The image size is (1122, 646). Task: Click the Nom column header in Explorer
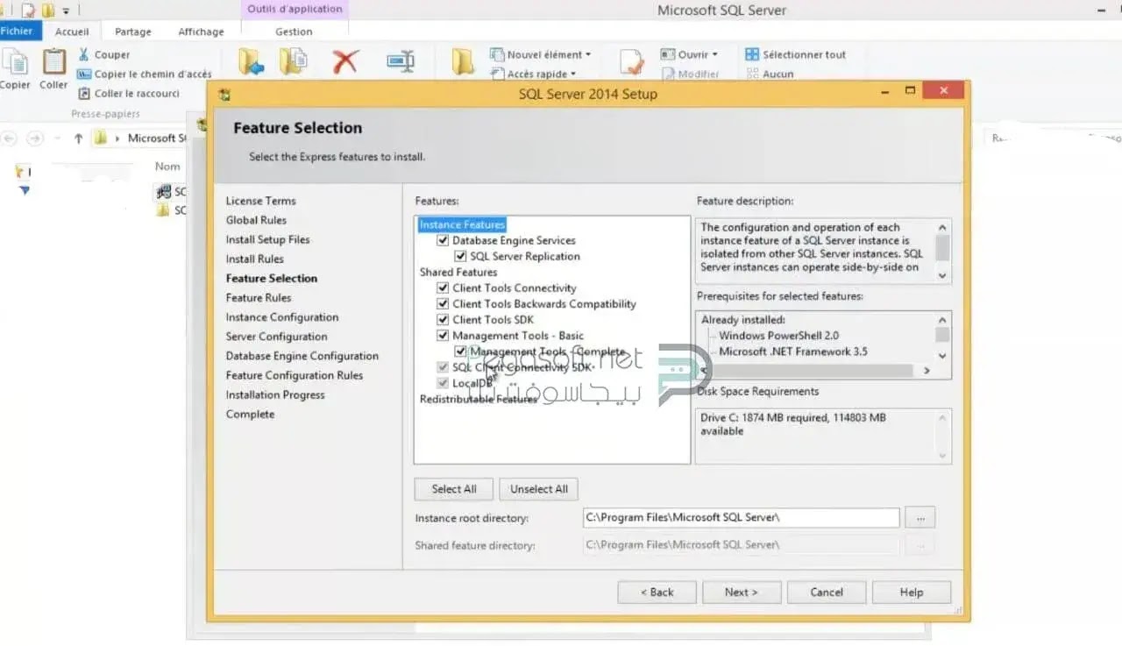coord(167,167)
